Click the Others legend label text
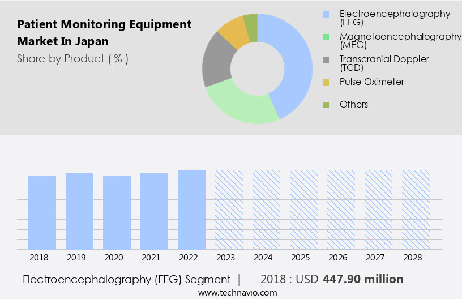Image resolution: width=462 pixels, height=299 pixels. pyautogui.click(x=354, y=105)
